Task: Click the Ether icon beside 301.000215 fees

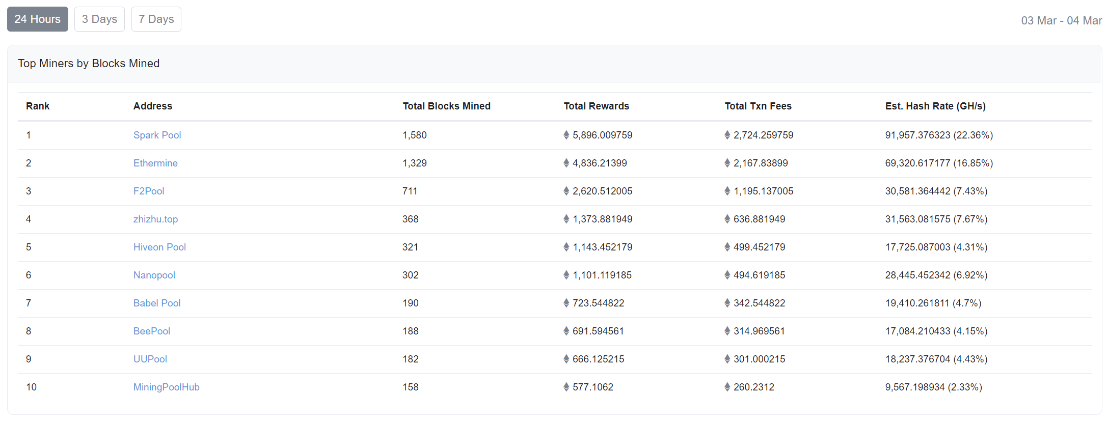Action: (x=727, y=359)
